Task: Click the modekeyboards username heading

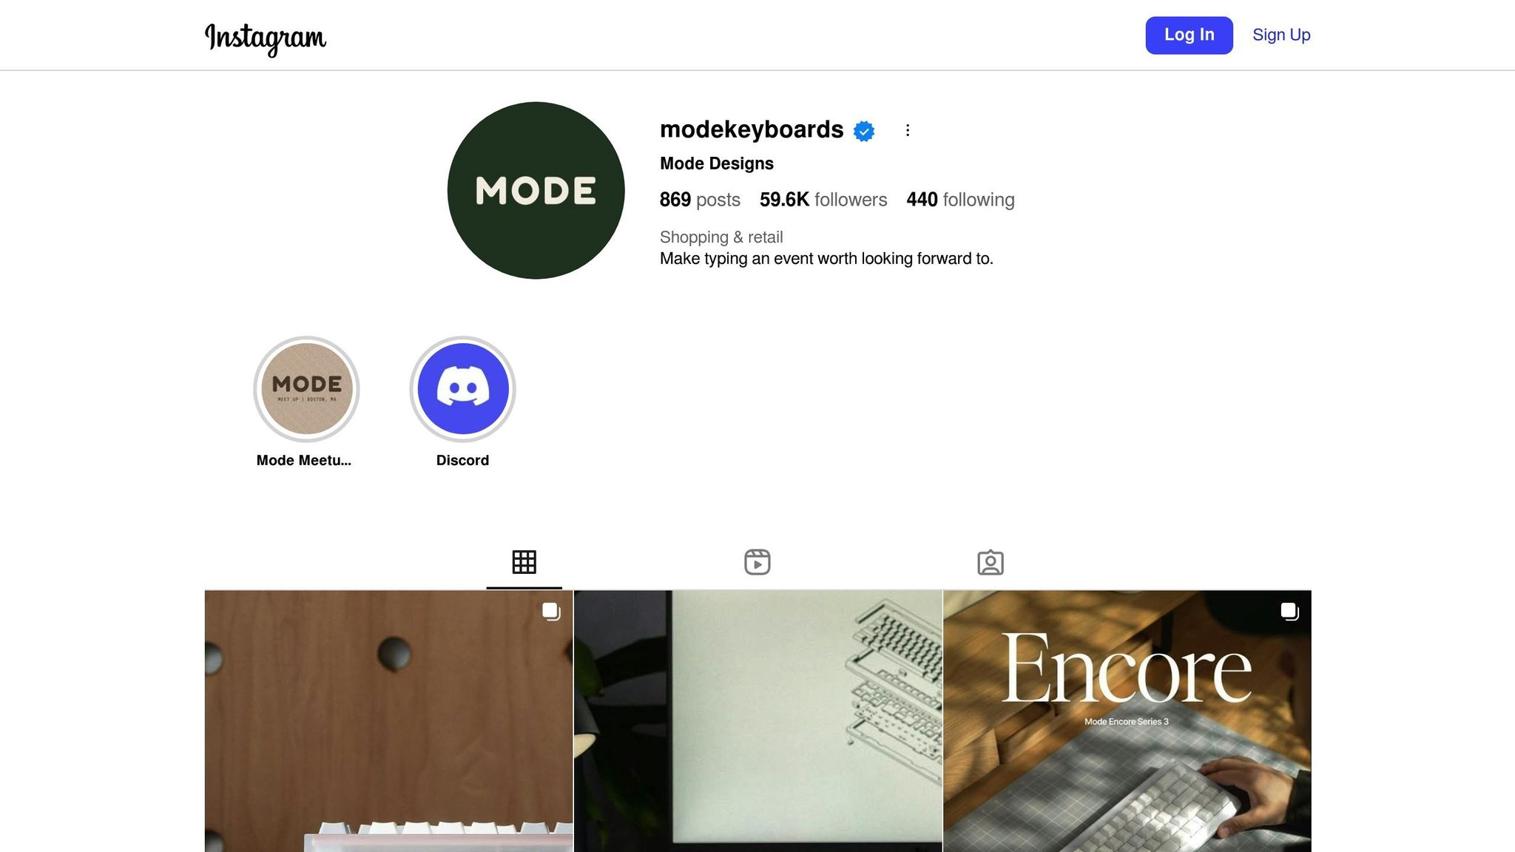Action: [752, 129]
